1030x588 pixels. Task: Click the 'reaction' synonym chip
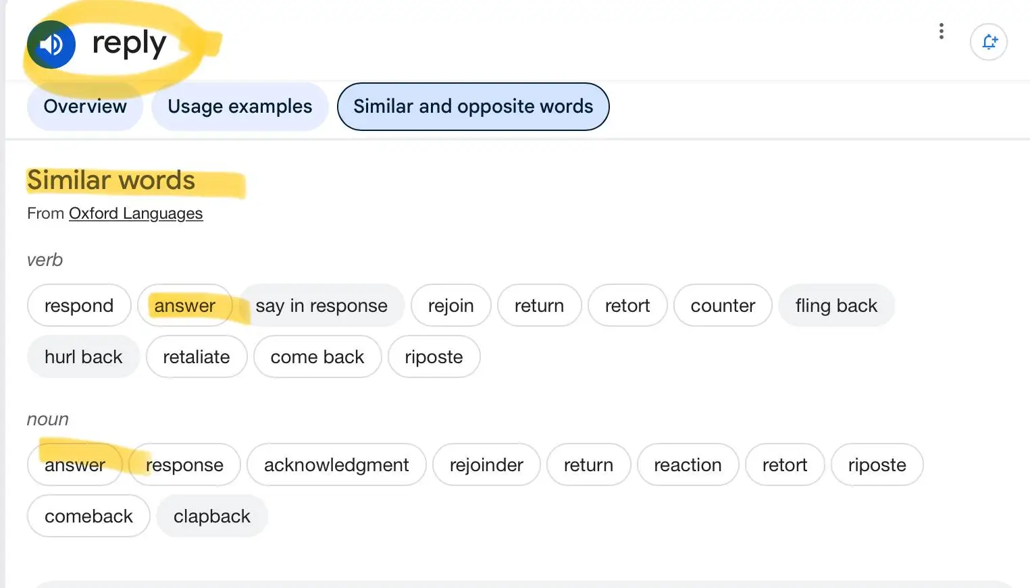pos(688,465)
